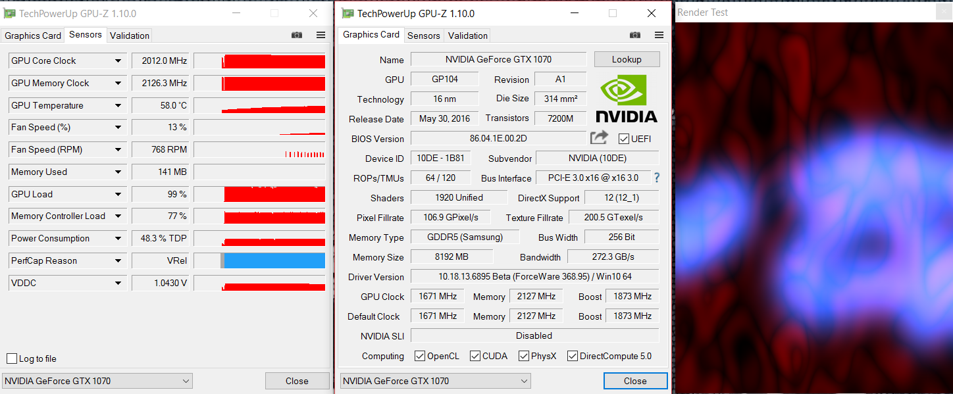Open the Fan Speed (%) sensor dropdown

[x=118, y=127]
